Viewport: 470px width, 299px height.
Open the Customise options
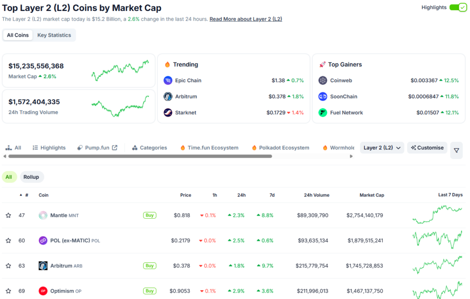[427, 147]
